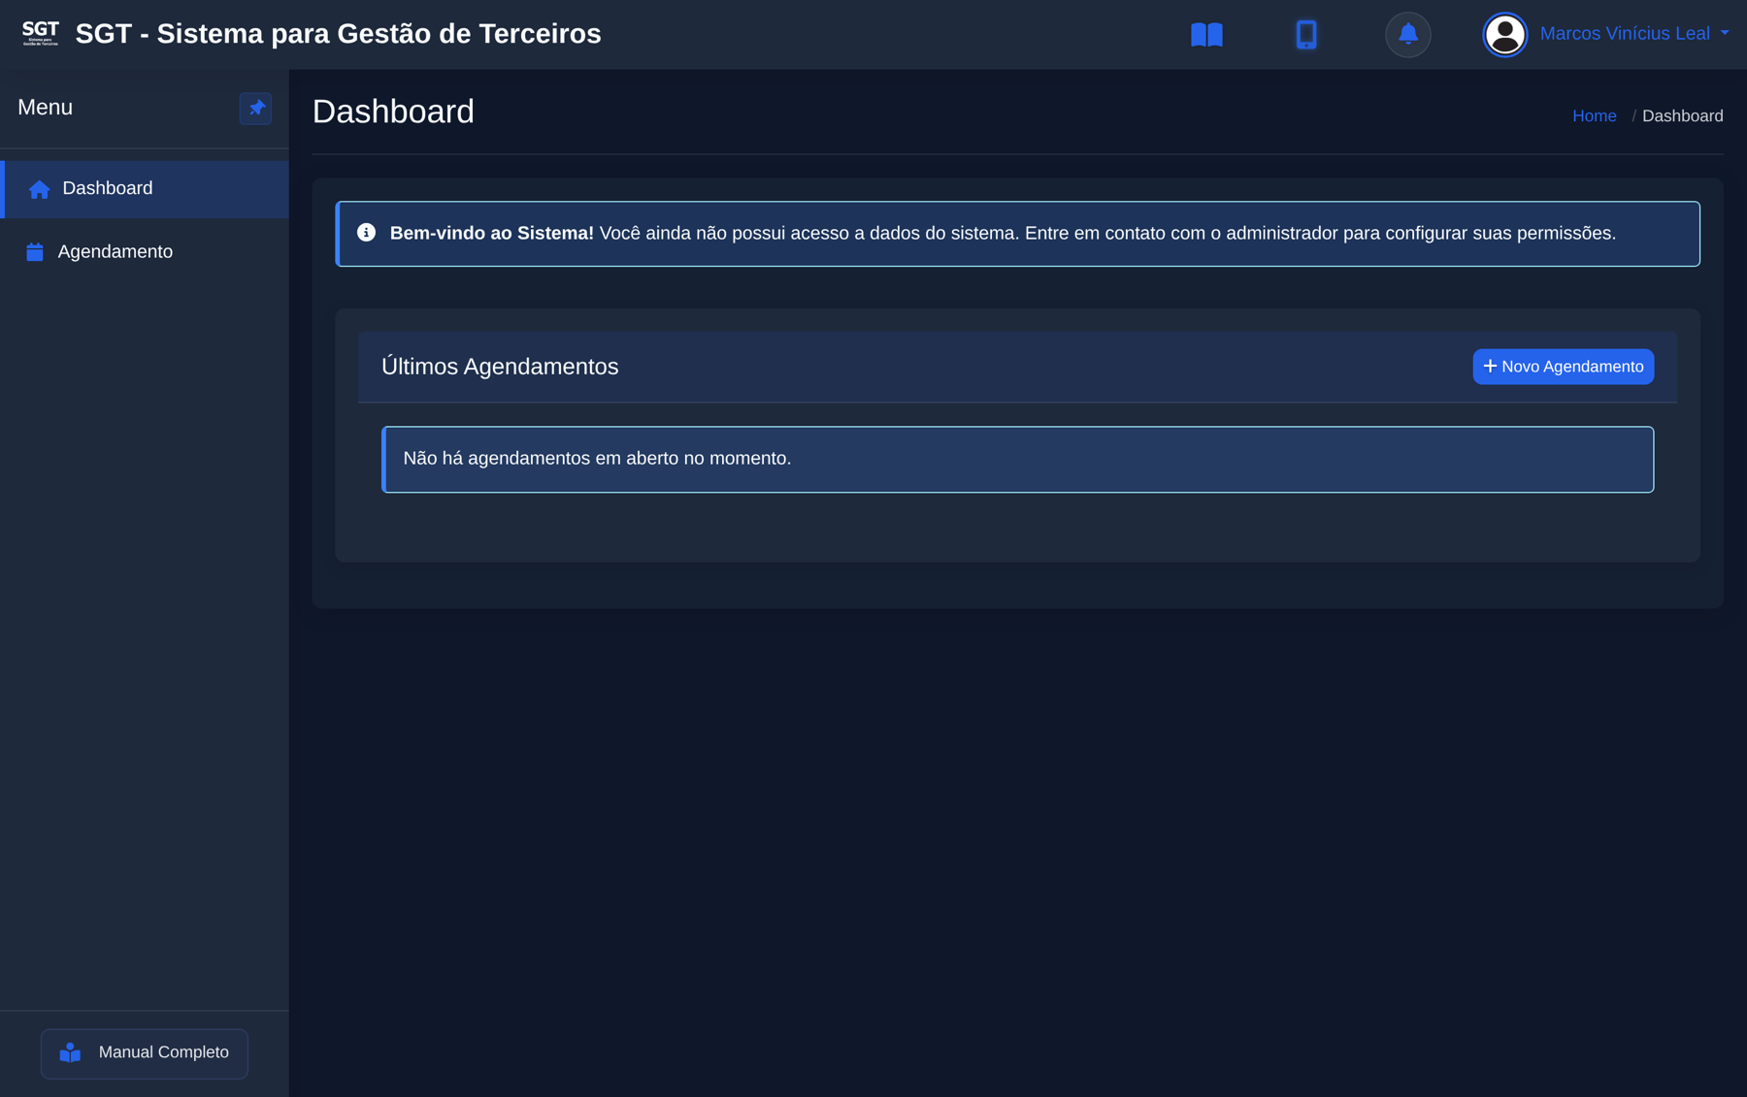Click the Novo Agendamento button

pyautogui.click(x=1563, y=367)
